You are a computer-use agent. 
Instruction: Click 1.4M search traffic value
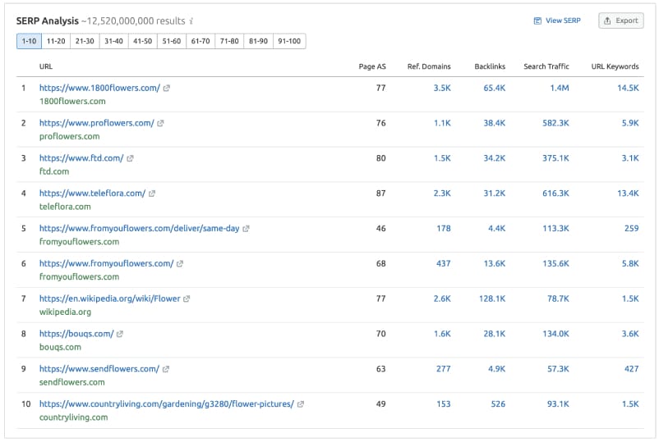point(560,88)
